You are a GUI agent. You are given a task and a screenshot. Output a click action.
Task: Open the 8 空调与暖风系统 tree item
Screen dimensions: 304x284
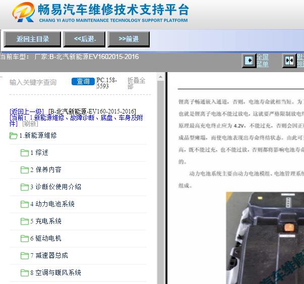[x=55, y=272]
